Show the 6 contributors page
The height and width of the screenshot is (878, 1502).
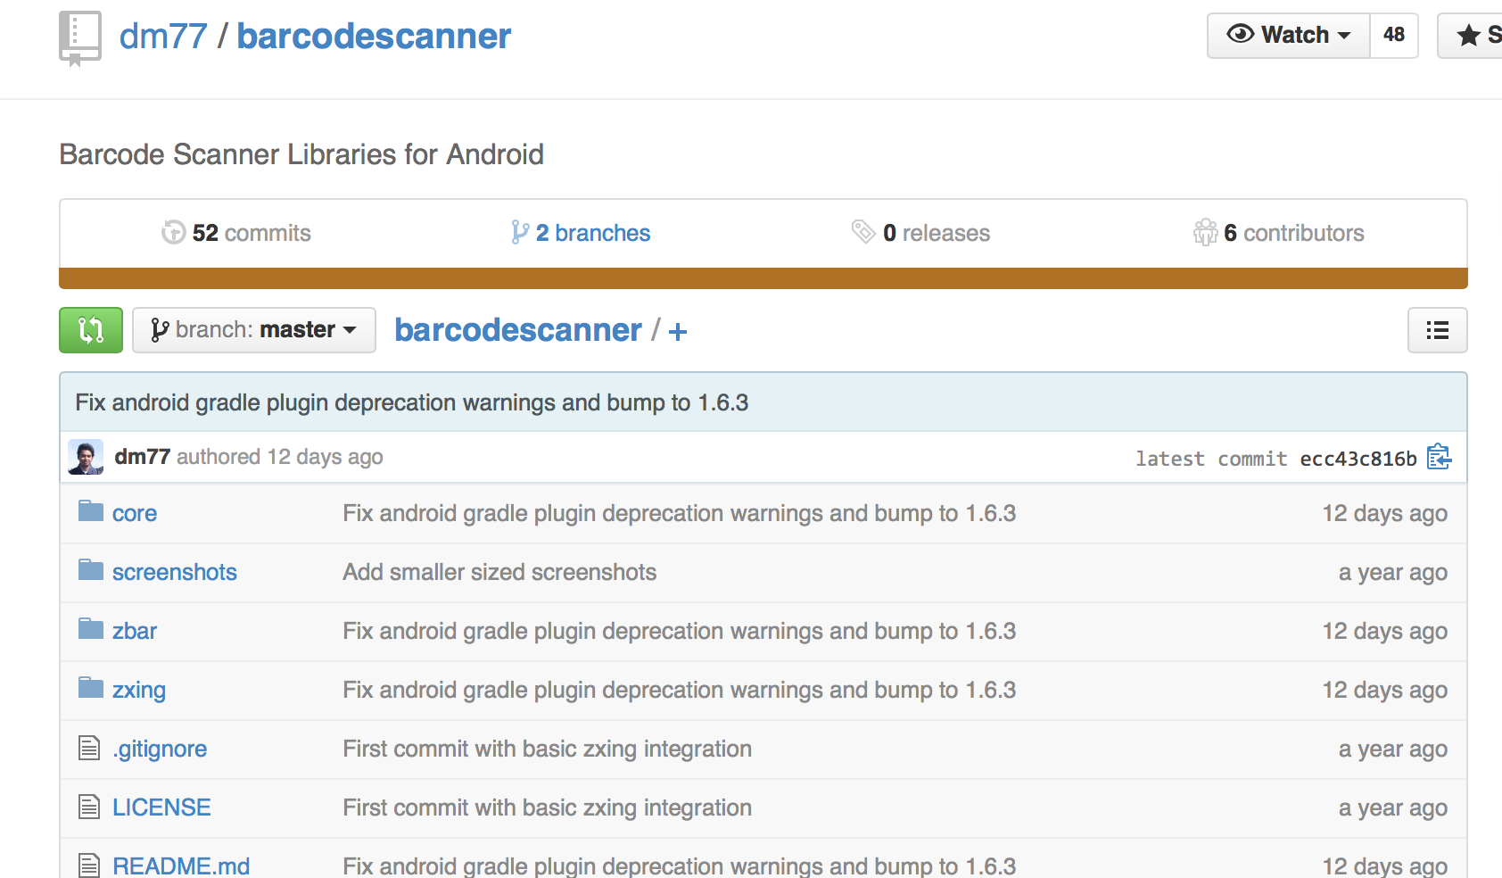point(1279,233)
